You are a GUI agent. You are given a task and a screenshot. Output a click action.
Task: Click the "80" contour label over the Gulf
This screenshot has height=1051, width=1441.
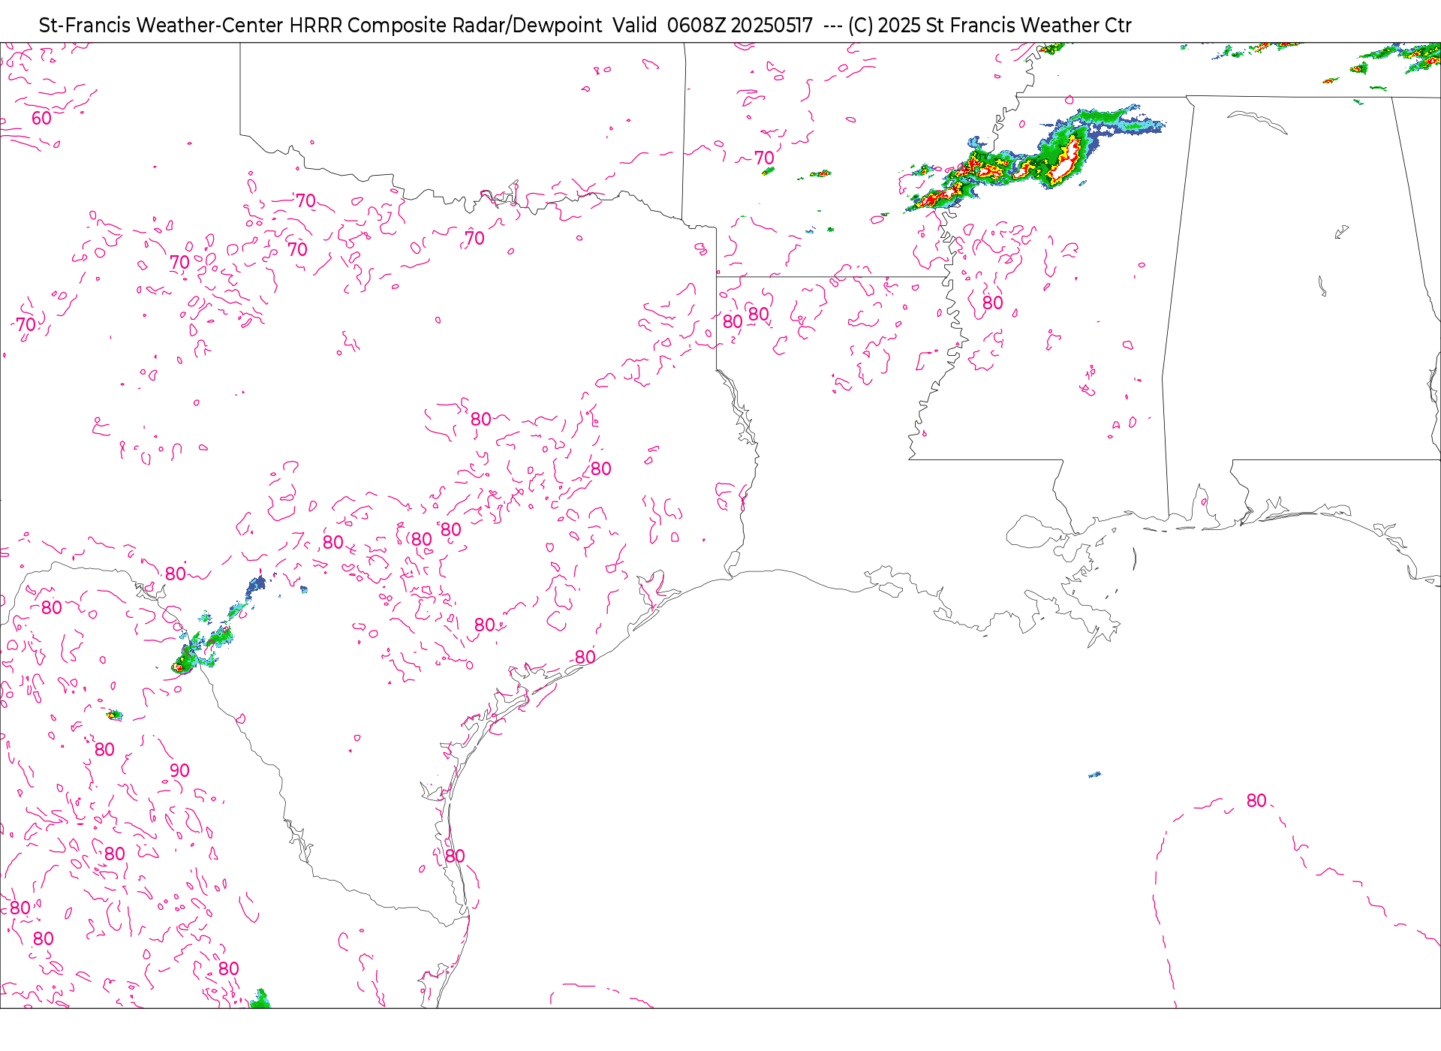(x=1256, y=801)
